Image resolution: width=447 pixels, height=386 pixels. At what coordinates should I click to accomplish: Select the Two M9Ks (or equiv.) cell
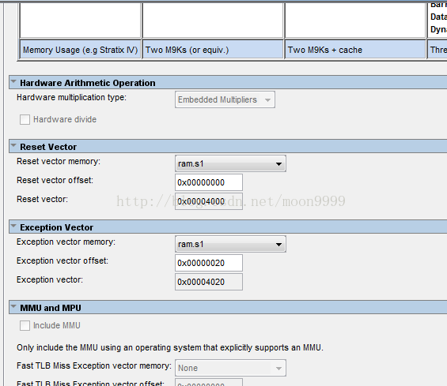click(214, 50)
